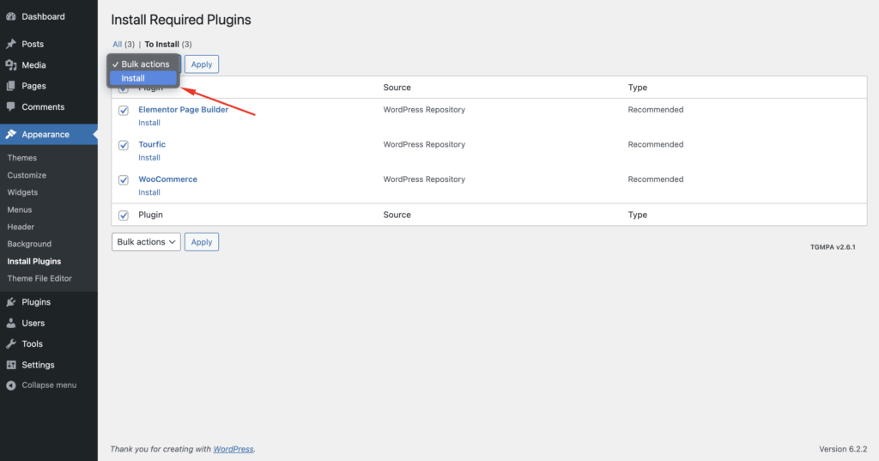879x461 pixels.
Task: Click the Pages icon in sidebar
Action: tap(11, 86)
